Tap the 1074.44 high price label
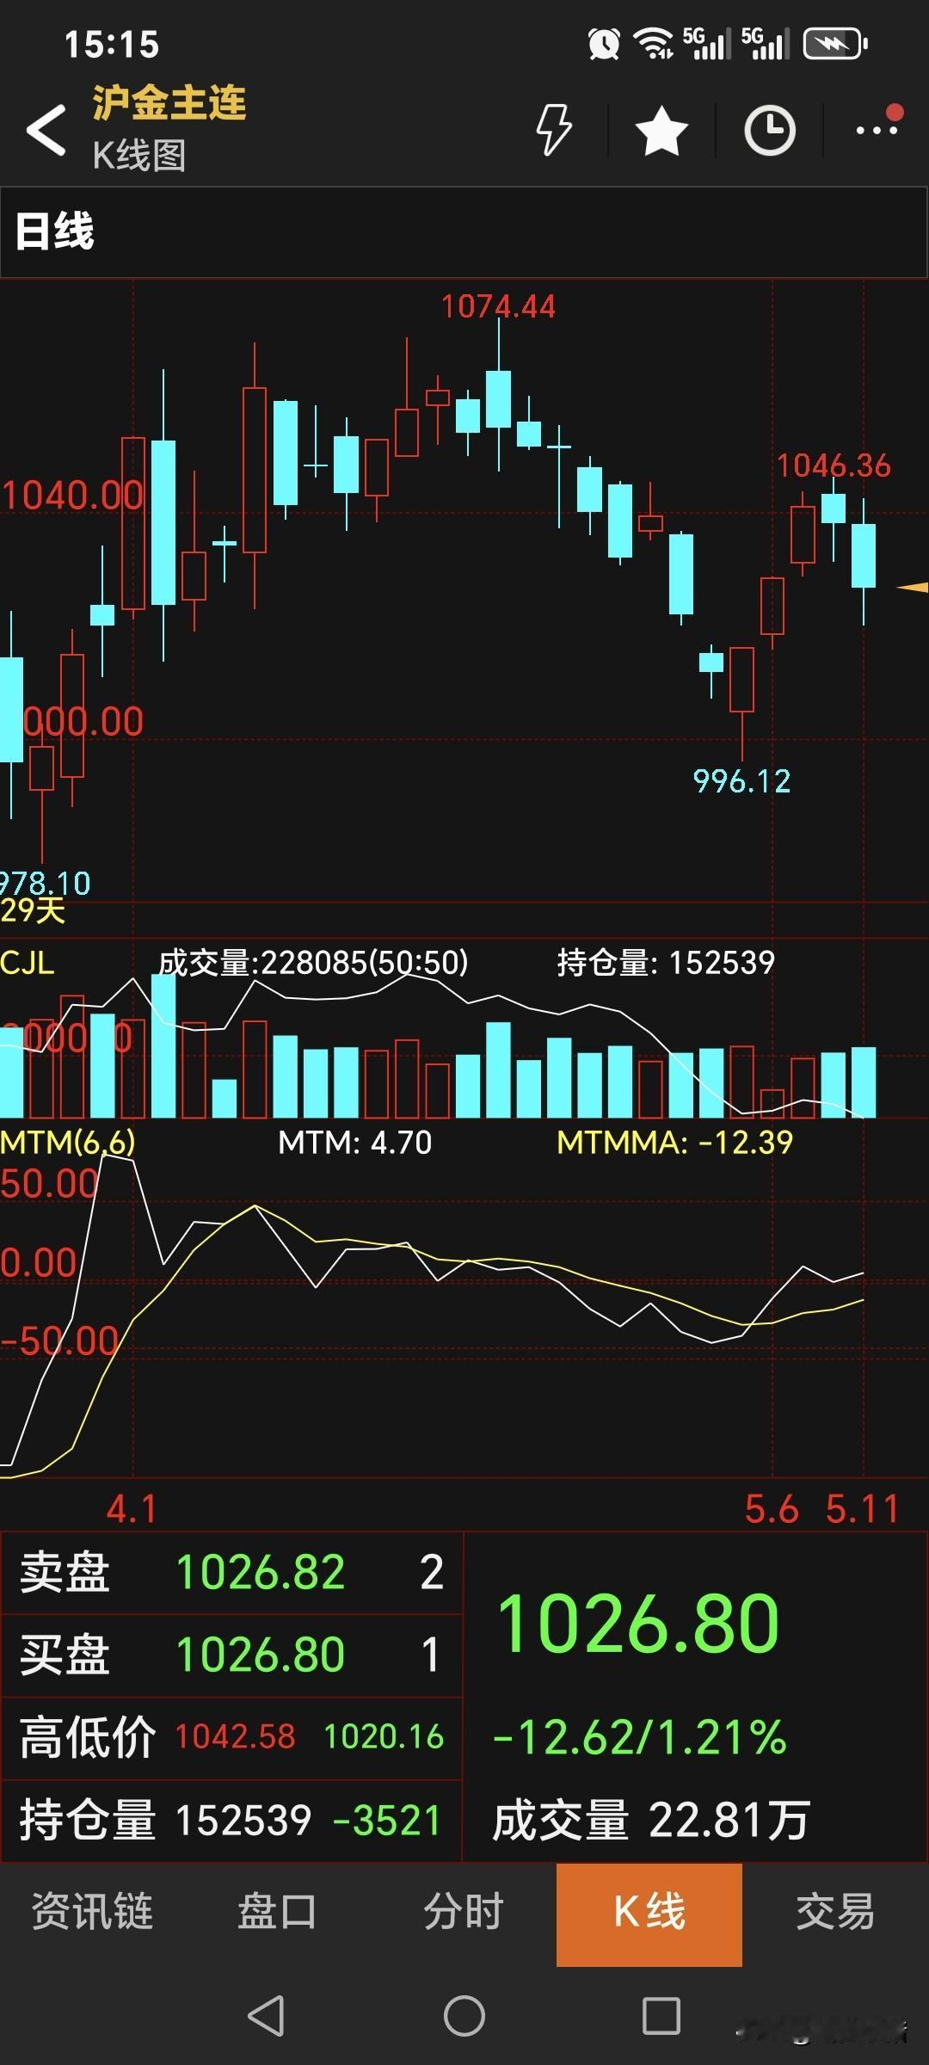The width and height of the screenshot is (929, 2065). point(498,306)
